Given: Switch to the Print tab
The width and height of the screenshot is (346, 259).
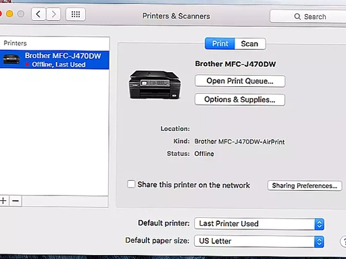Looking at the screenshot, I should click(220, 44).
